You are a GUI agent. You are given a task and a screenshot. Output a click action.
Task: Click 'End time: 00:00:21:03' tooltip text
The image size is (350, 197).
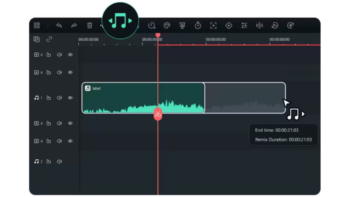click(x=277, y=130)
